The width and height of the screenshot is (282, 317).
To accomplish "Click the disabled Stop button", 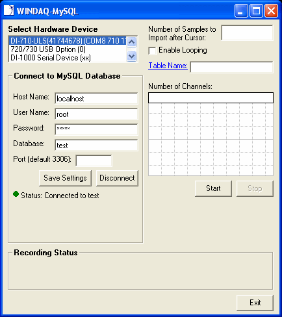I will point(255,188).
